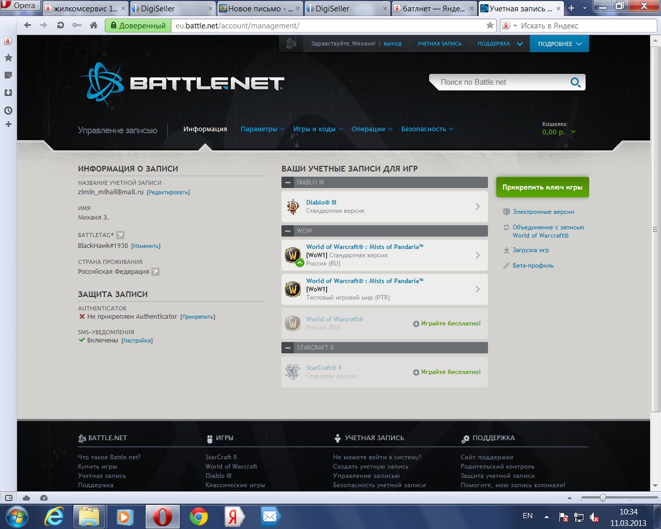Reload the page with Opera's reload button
Screen dimensions: 661x529
coord(60,25)
